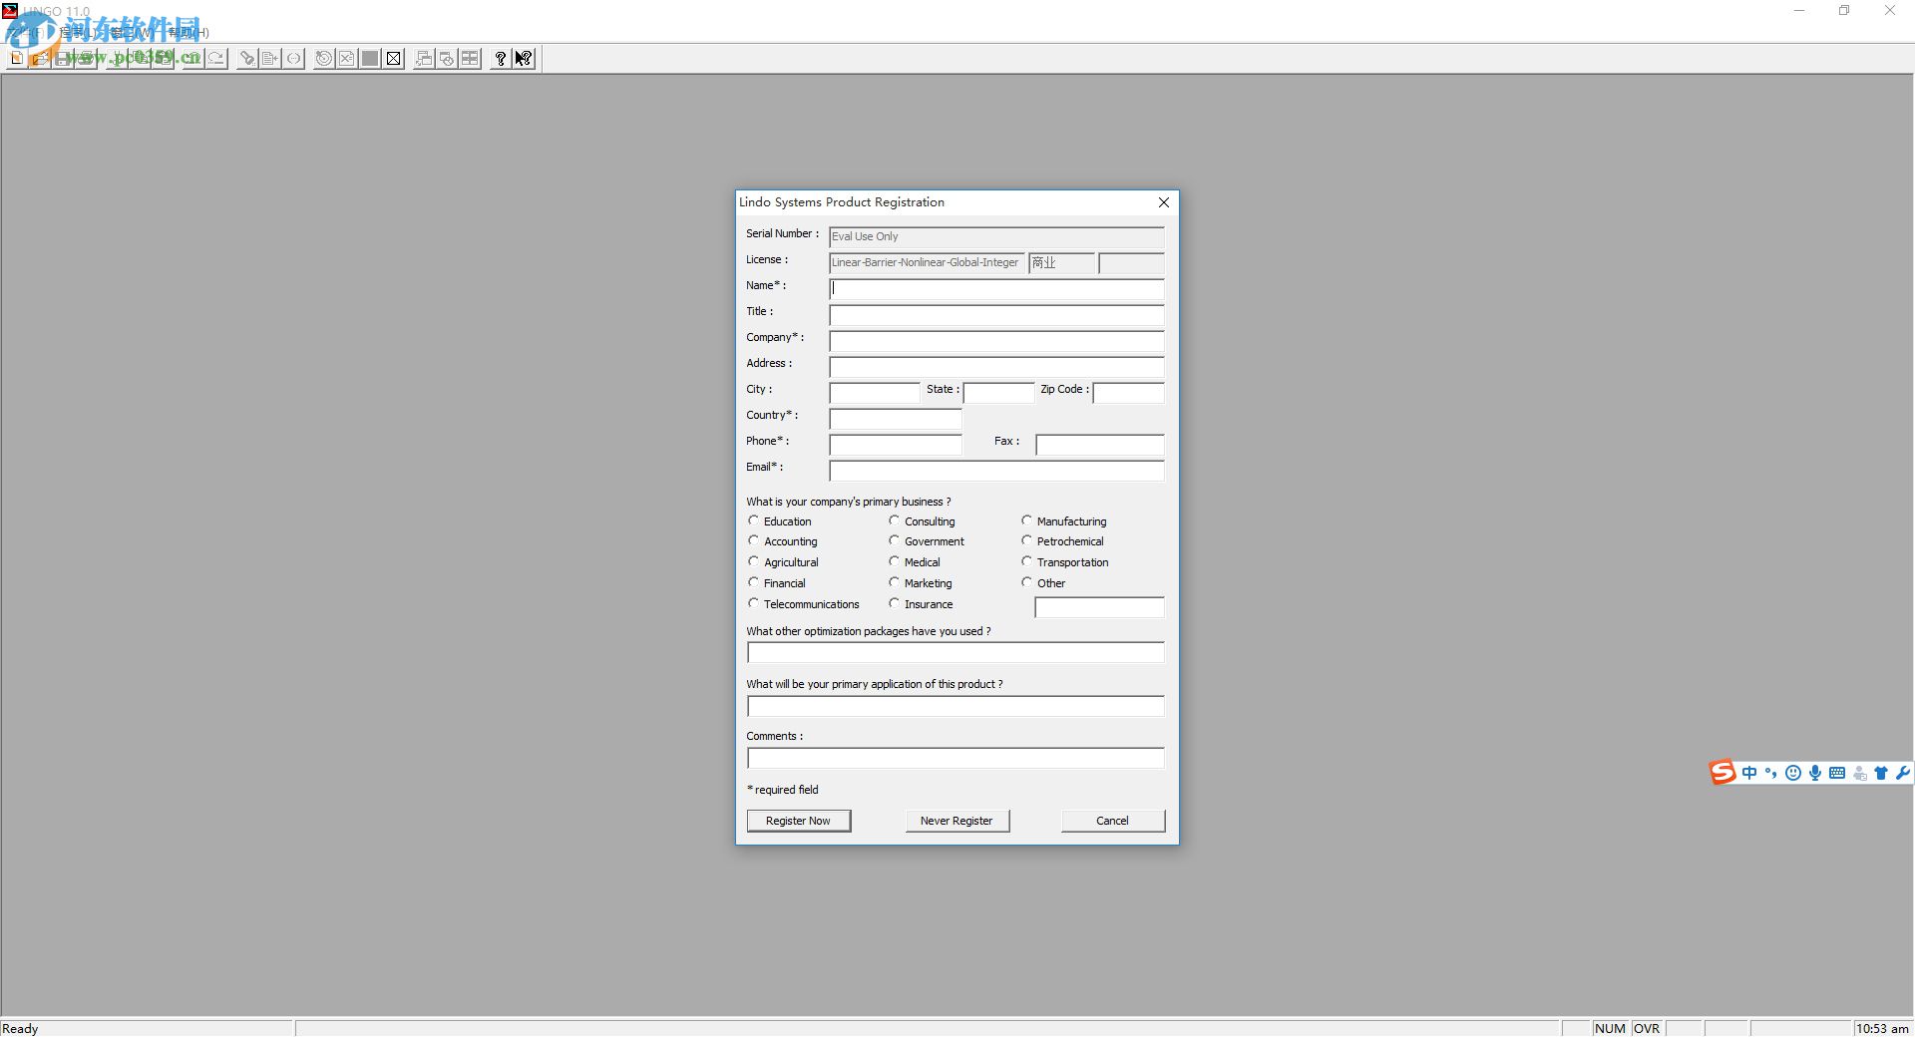
Task: Select the Insurance business option
Action: pos(895,603)
